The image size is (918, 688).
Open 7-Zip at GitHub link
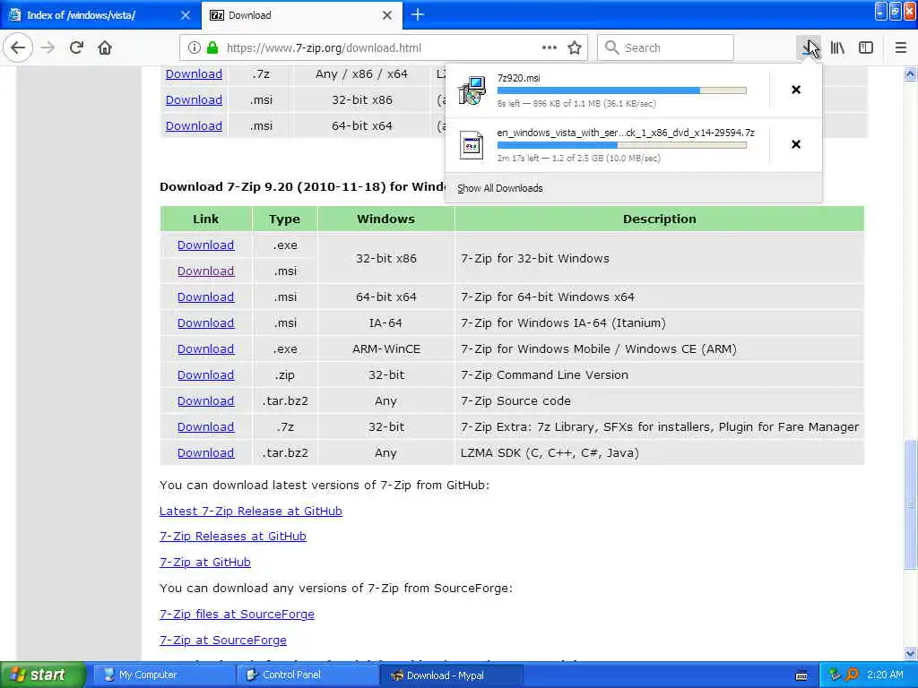(x=205, y=563)
